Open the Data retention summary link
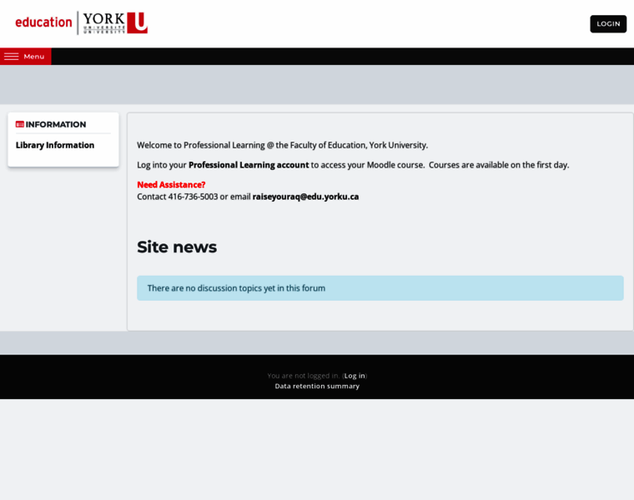Viewport: 634px width, 500px height. pyautogui.click(x=317, y=386)
